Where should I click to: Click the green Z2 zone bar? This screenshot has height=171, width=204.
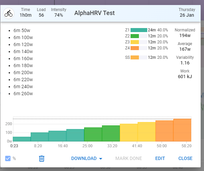(x=135, y=36)
